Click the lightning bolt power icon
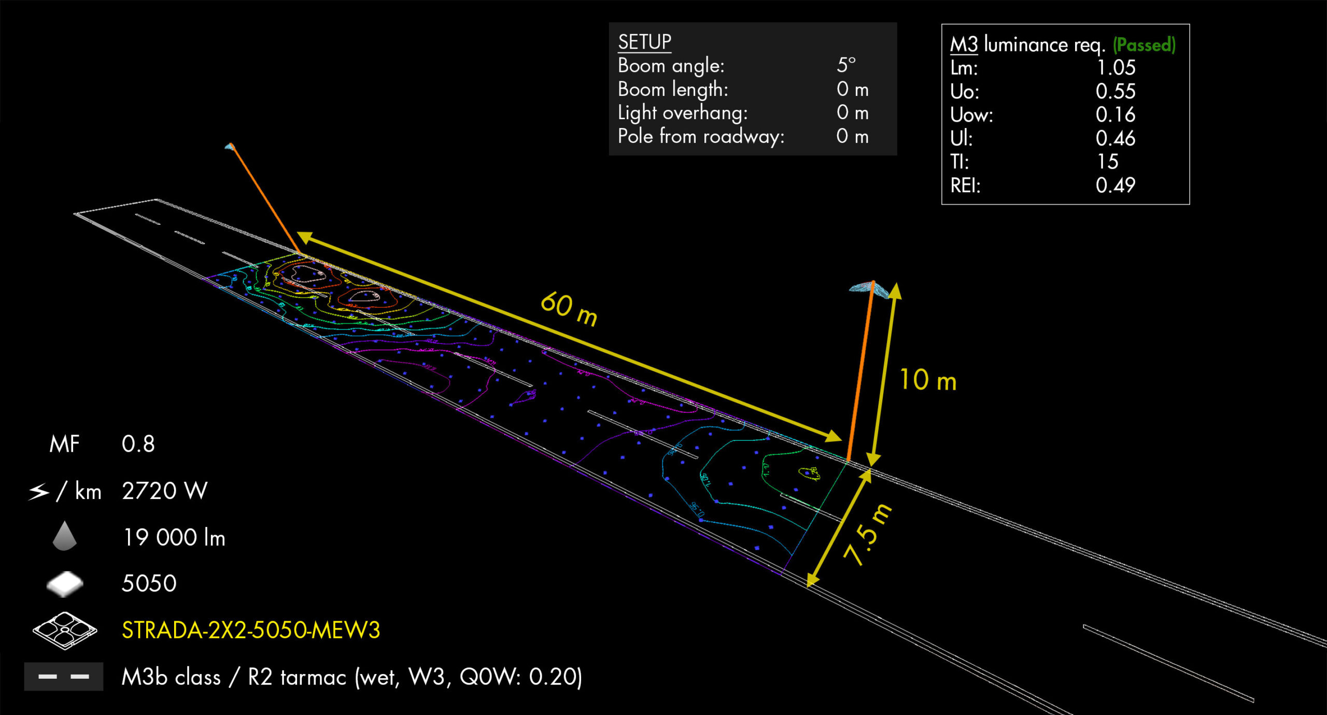Screen dimensions: 1327x715 click(x=39, y=491)
